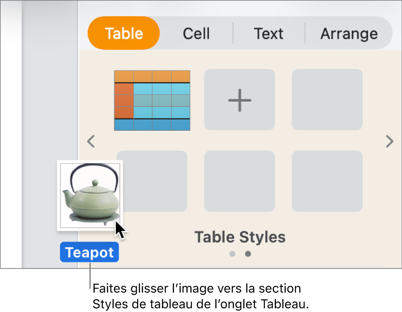402x312 pixels.
Task: Select the Text tab
Action: [268, 33]
